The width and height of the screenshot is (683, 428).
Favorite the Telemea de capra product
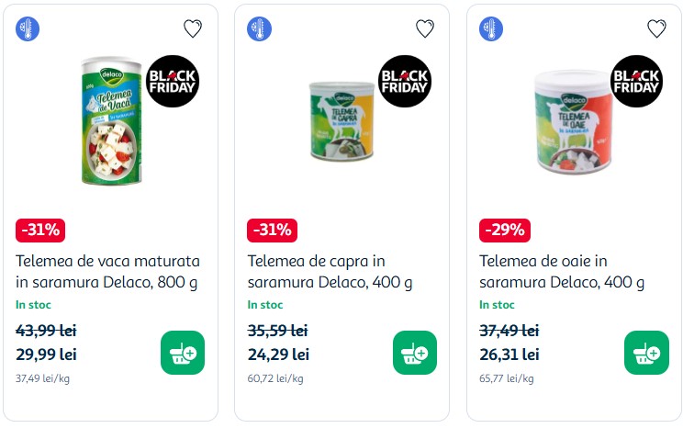pos(425,28)
